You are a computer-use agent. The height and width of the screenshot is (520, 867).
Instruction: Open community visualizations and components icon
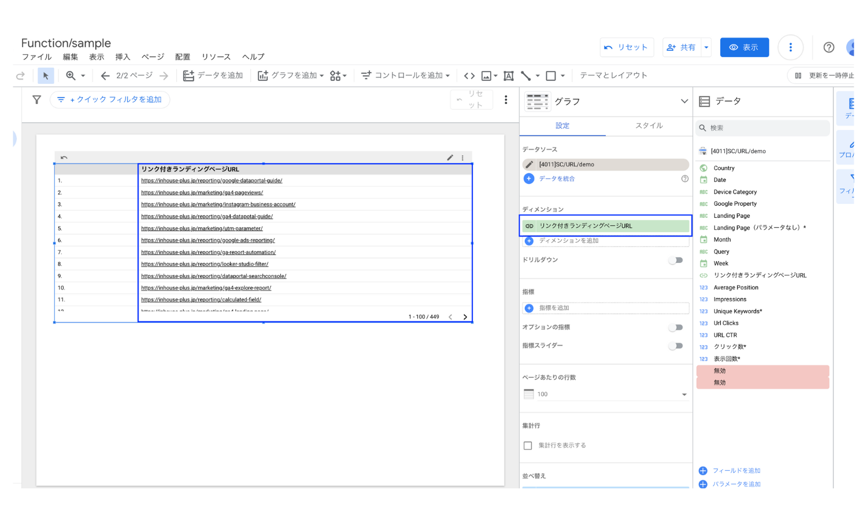pos(335,76)
